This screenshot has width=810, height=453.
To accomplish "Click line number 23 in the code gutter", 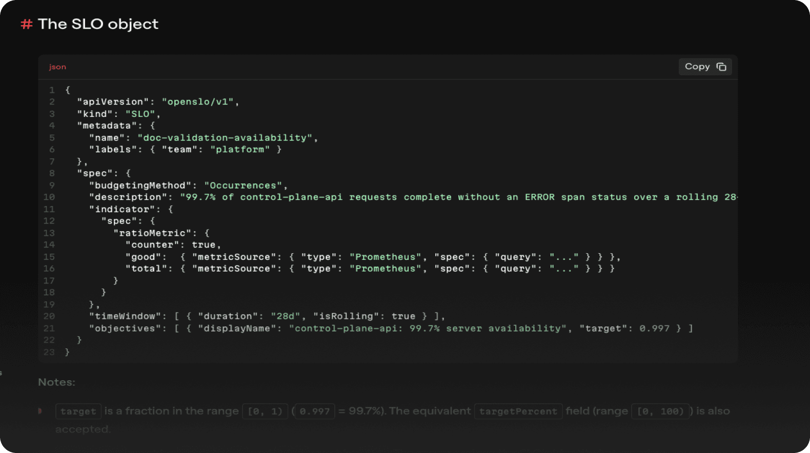I will [49, 352].
